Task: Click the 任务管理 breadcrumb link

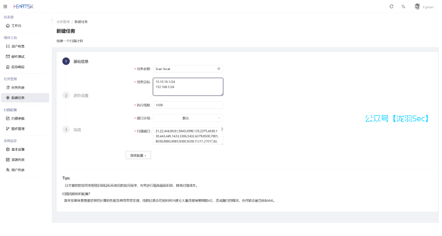Action: 63,21
